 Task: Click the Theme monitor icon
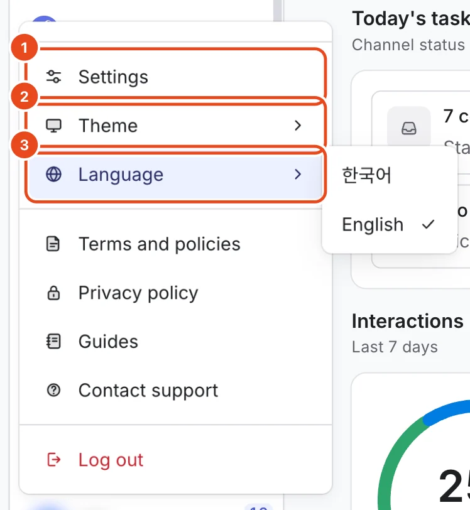(x=53, y=126)
